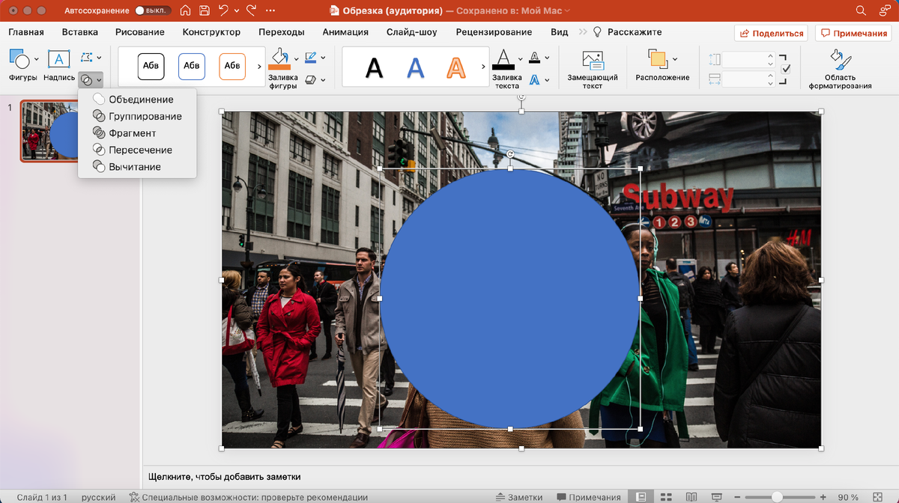The height and width of the screenshot is (503, 899).
Task: Toggle Заметки notes in status bar
Action: pos(519,497)
